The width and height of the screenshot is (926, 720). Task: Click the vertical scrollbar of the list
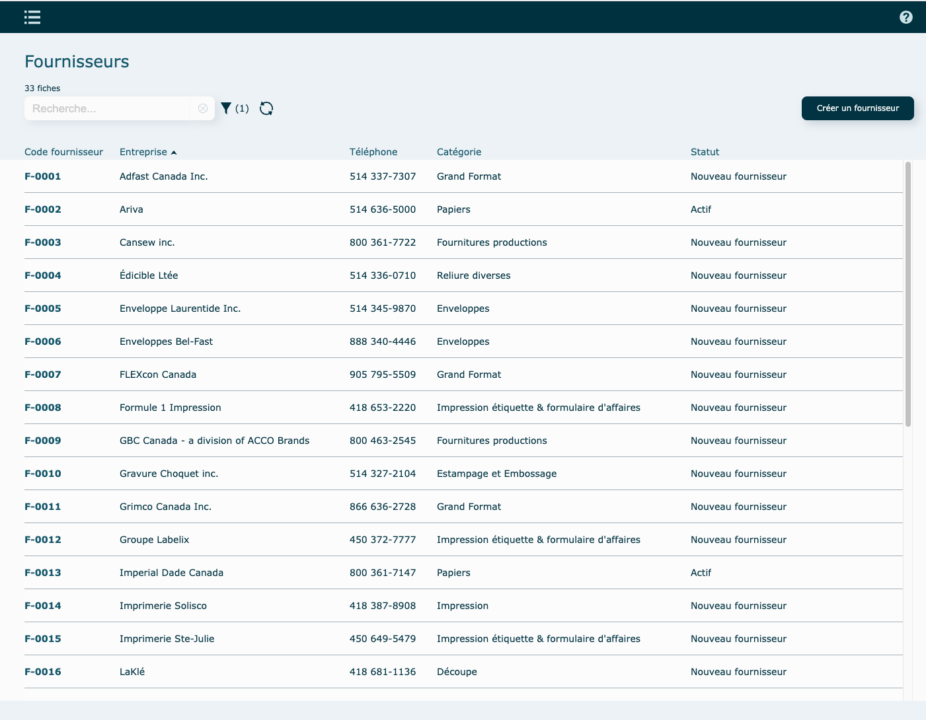[x=907, y=294]
